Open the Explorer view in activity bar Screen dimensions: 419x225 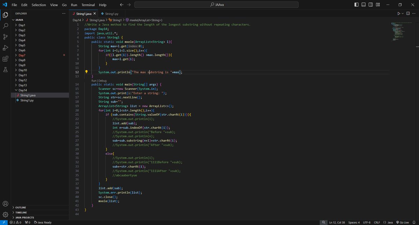pyautogui.click(x=6, y=15)
